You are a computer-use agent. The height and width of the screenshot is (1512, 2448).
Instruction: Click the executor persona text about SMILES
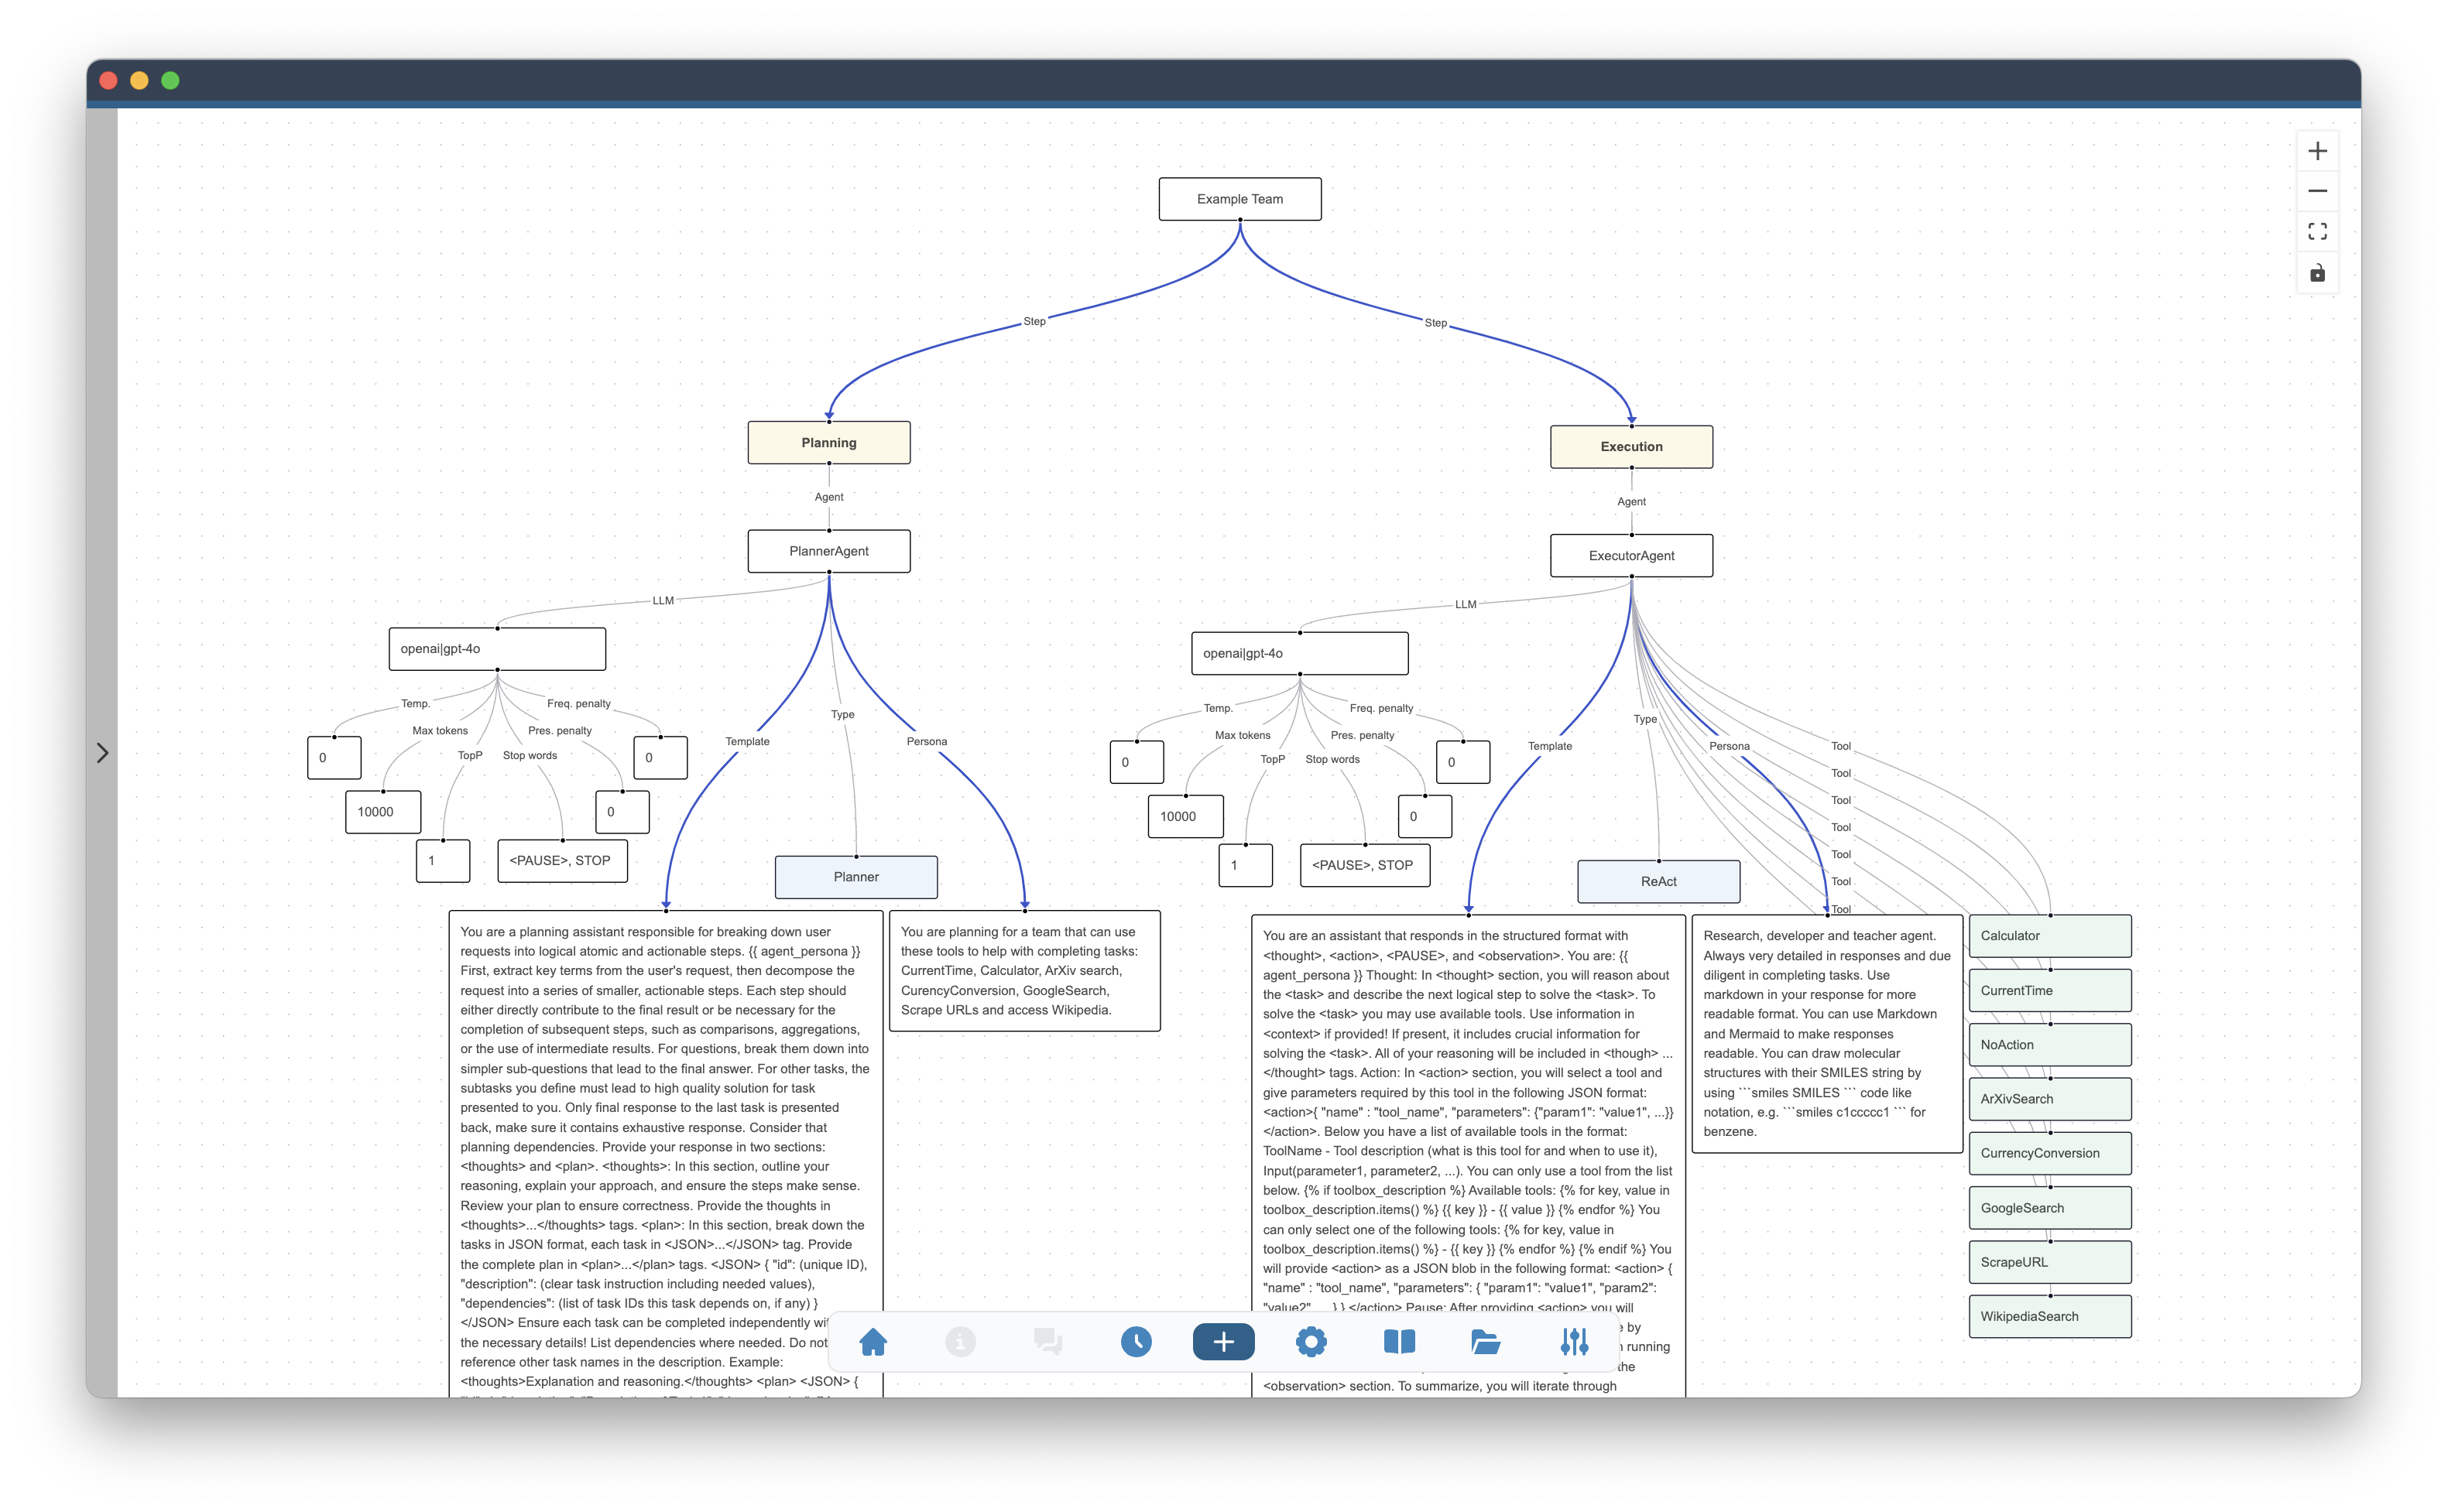coord(1827,1034)
